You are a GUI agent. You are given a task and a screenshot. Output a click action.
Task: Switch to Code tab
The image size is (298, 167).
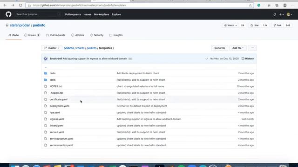[x=14, y=35]
